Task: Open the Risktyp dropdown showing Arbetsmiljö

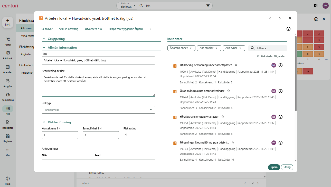Action: tap(98, 110)
